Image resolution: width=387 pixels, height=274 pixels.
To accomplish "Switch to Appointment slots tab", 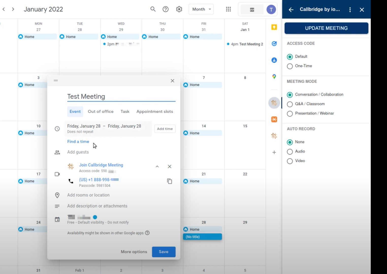I will coord(155,112).
